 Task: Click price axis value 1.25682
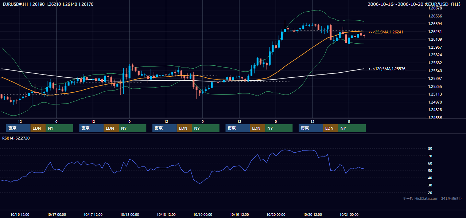coord(435,63)
